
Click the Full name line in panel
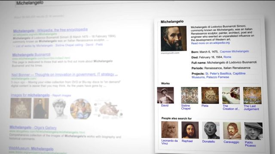pos(224,62)
